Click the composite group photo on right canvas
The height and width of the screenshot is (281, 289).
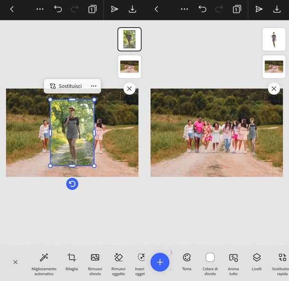(217, 132)
